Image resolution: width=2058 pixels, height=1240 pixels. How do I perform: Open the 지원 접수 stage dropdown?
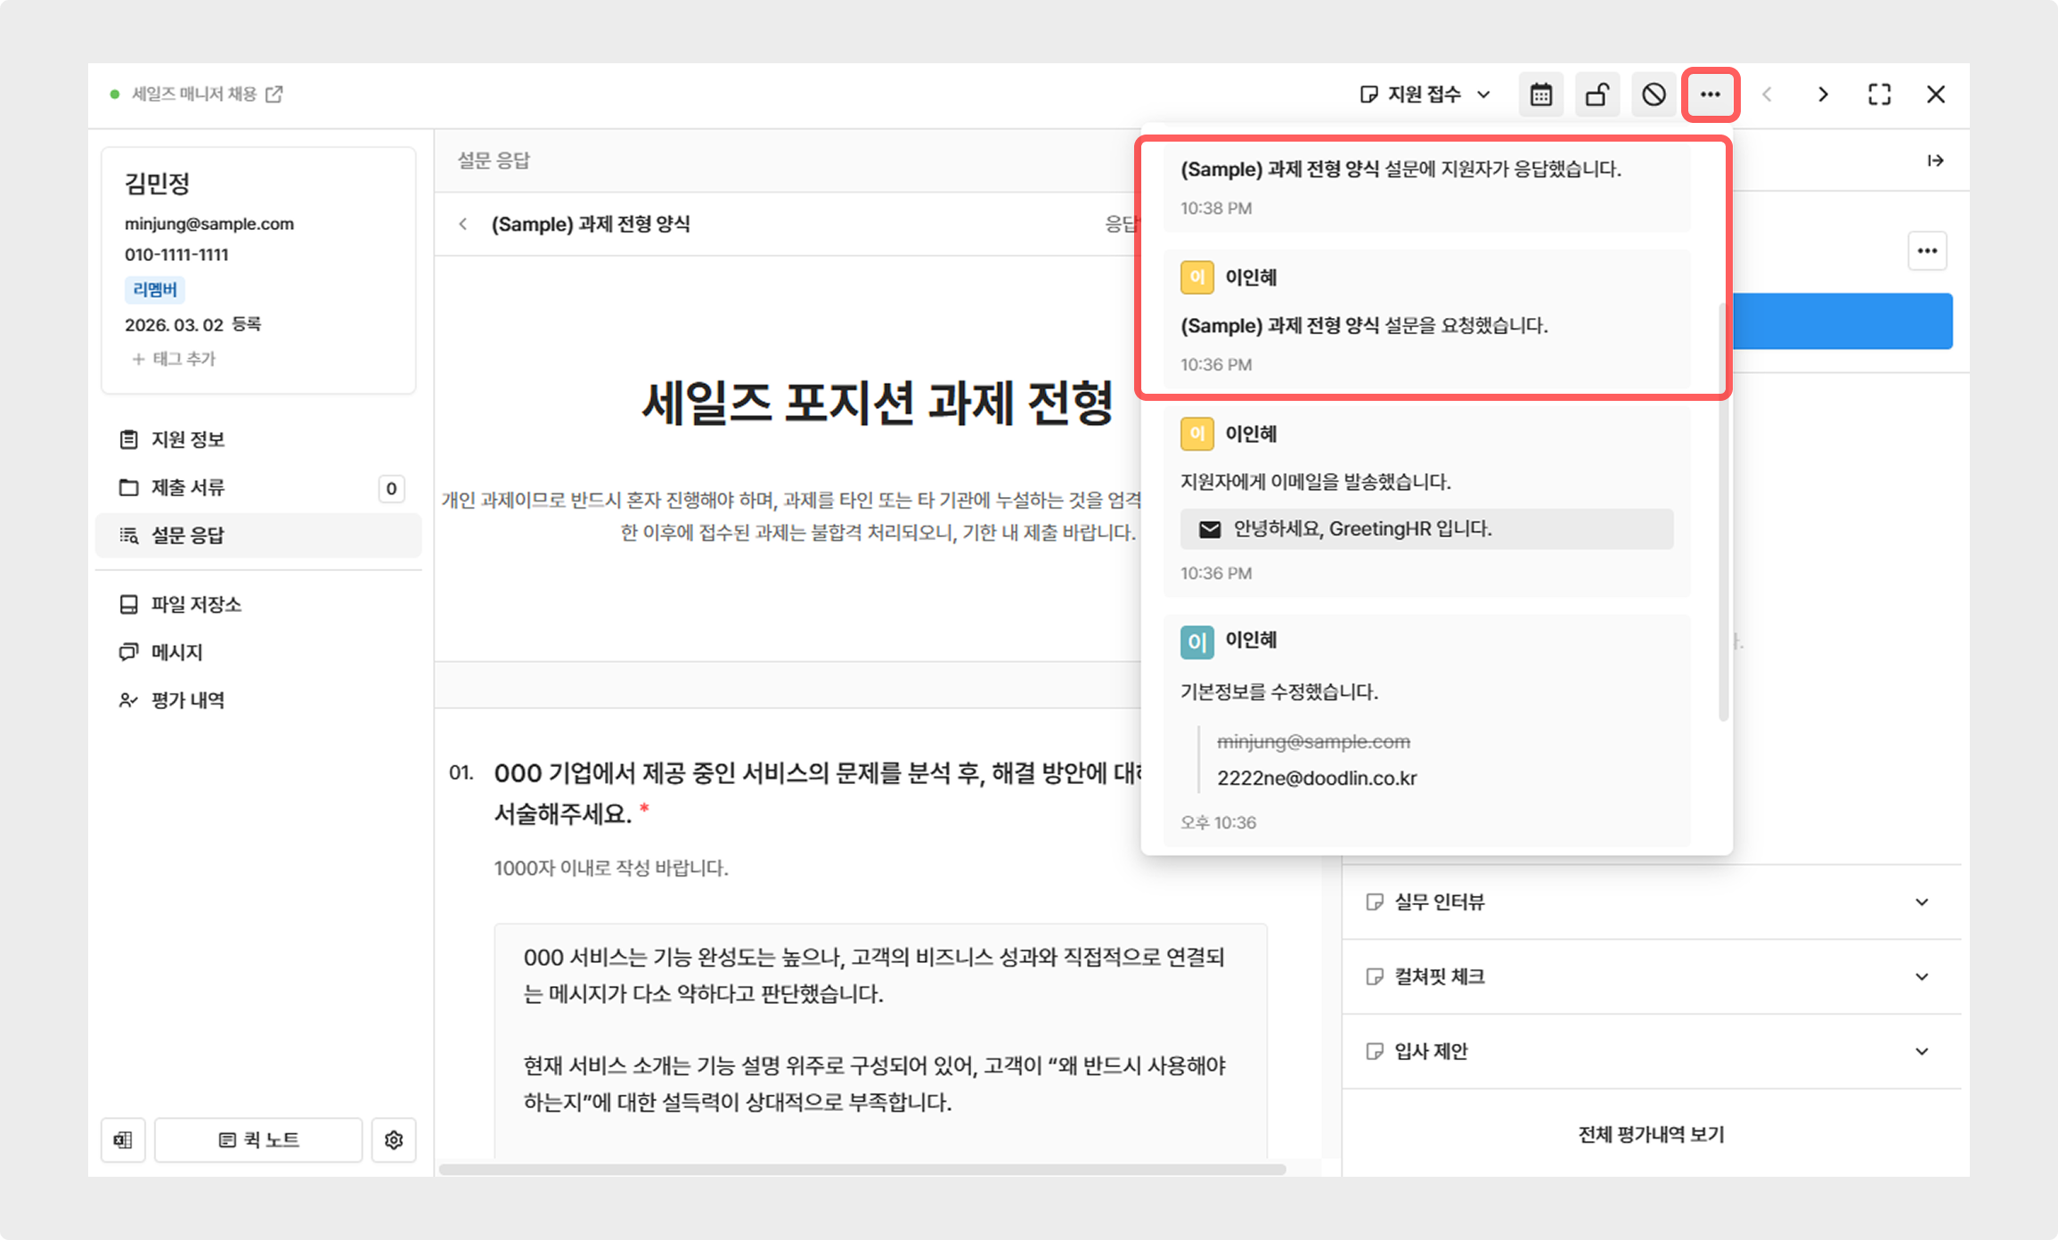[x=1425, y=94]
